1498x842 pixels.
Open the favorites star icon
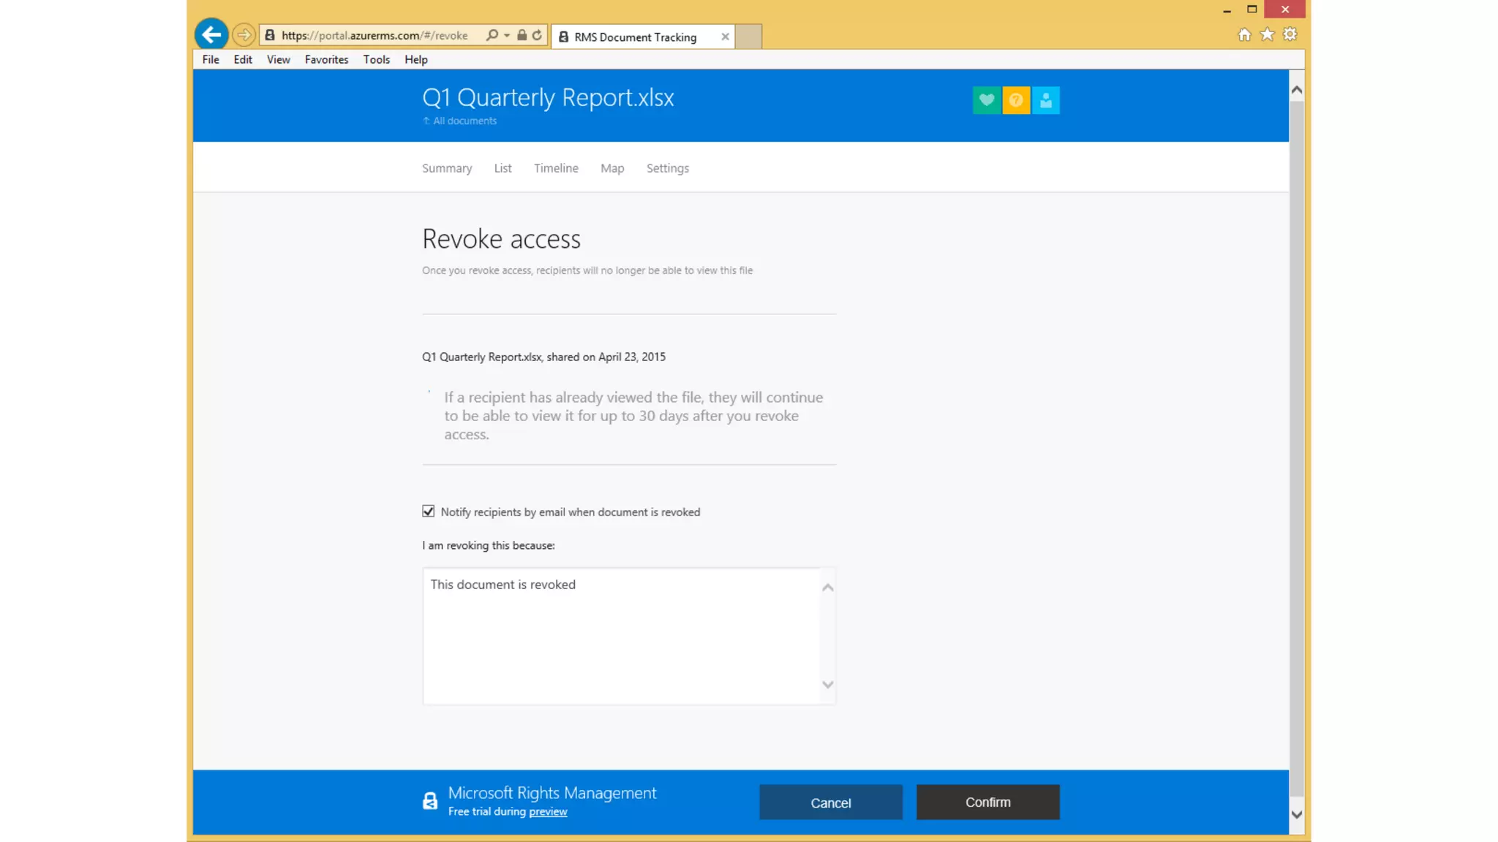[x=1267, y=34]
